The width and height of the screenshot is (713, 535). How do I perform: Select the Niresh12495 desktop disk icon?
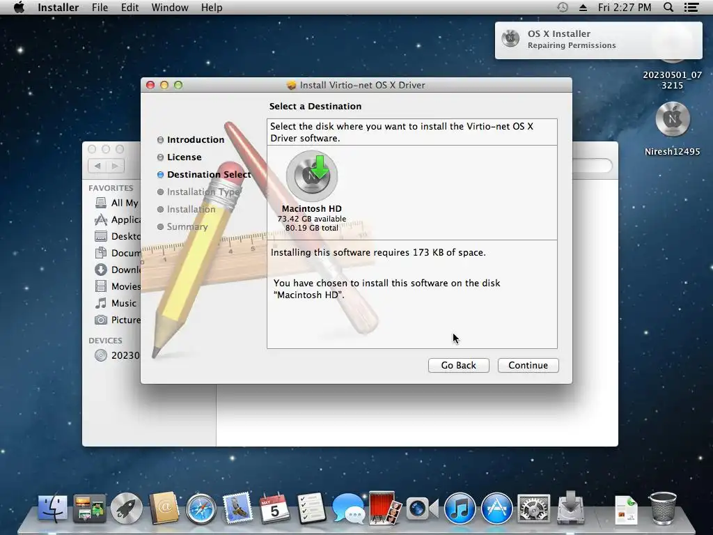coord(673,119)
